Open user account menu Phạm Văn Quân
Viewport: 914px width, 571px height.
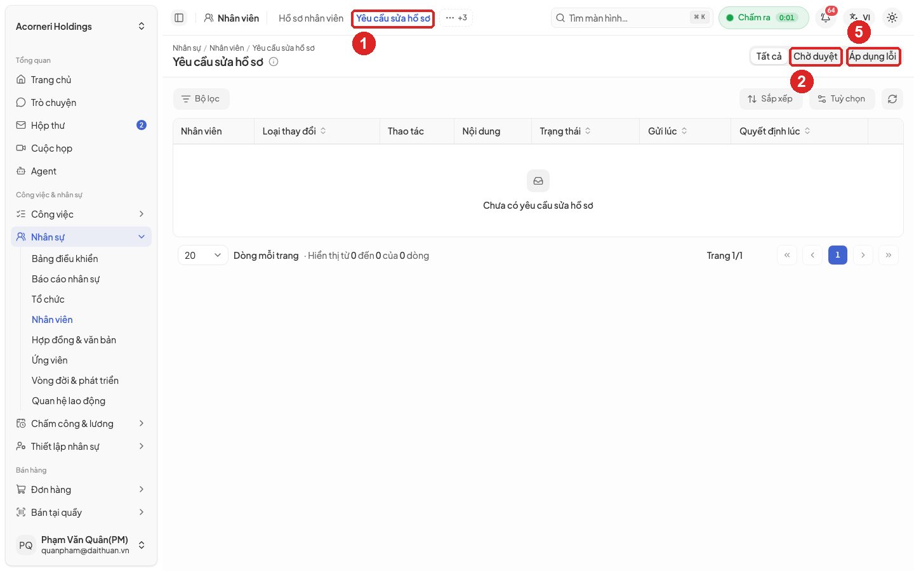81,545
